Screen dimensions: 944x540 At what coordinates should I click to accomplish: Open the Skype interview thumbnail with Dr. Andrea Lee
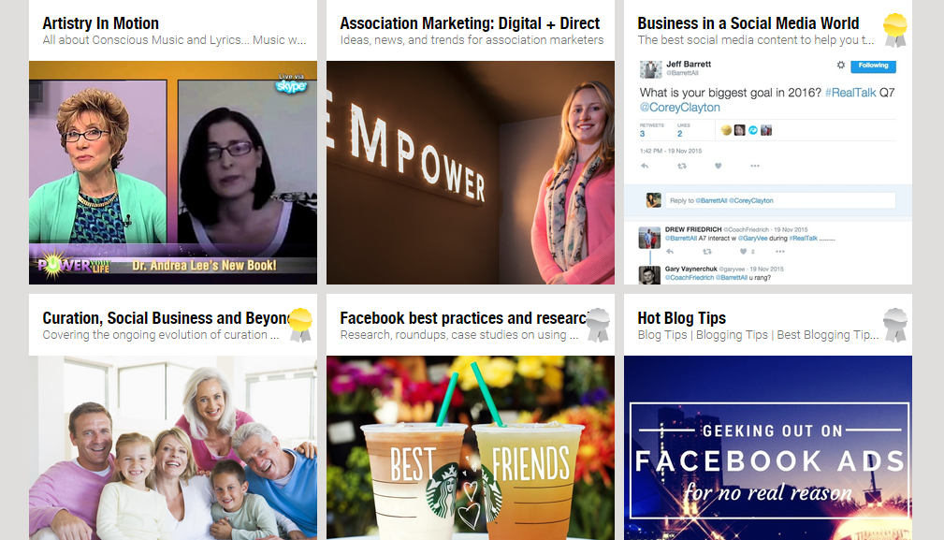[173, 172]
